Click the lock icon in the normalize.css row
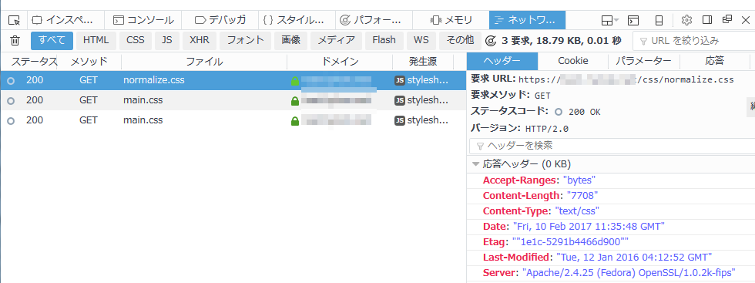This screenshot has width=755, height=283. pyautogui.click(x=295, y=80)
